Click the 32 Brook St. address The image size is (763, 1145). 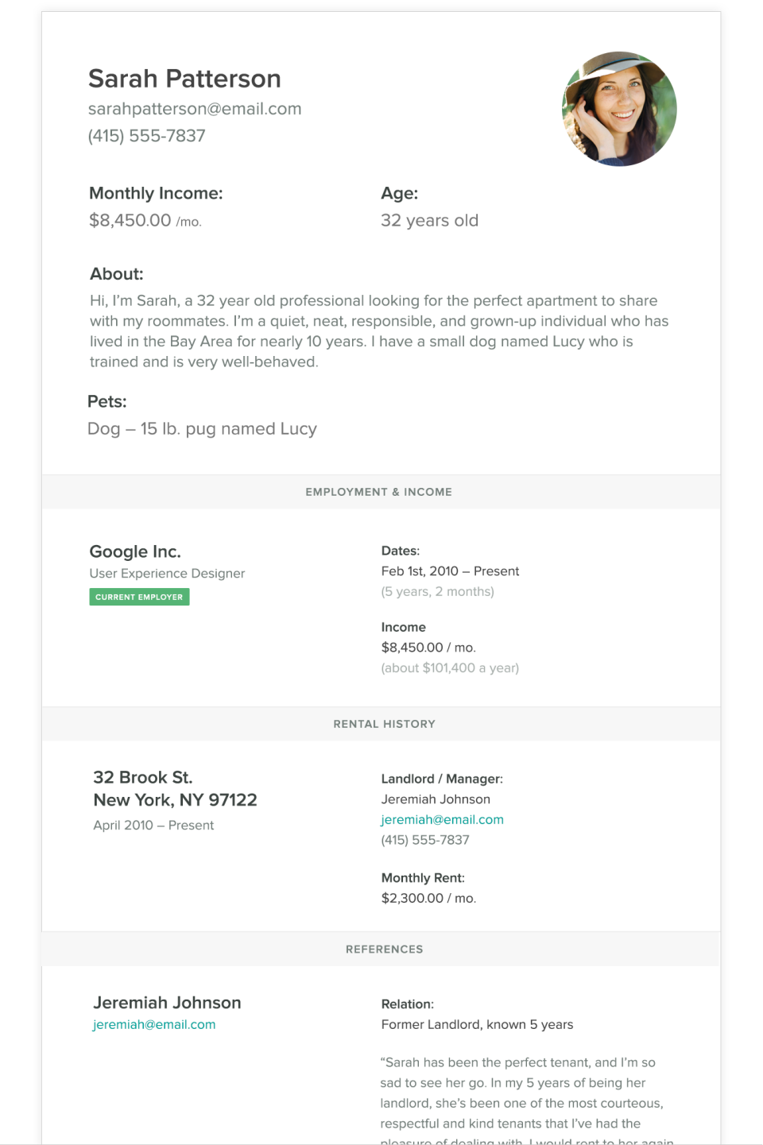point(143,777)
